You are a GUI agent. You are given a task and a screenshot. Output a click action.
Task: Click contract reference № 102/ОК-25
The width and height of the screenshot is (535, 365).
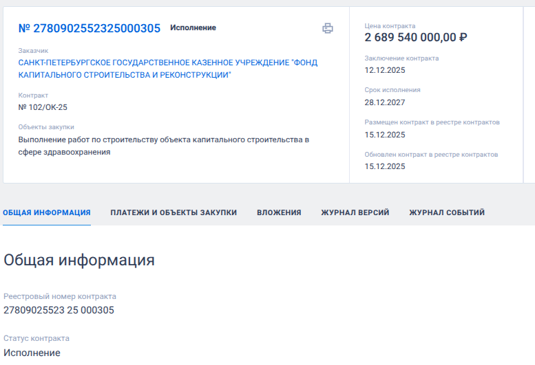coord(43,107)
